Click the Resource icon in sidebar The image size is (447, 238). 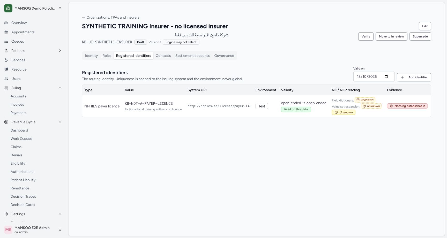coord(6,70)
